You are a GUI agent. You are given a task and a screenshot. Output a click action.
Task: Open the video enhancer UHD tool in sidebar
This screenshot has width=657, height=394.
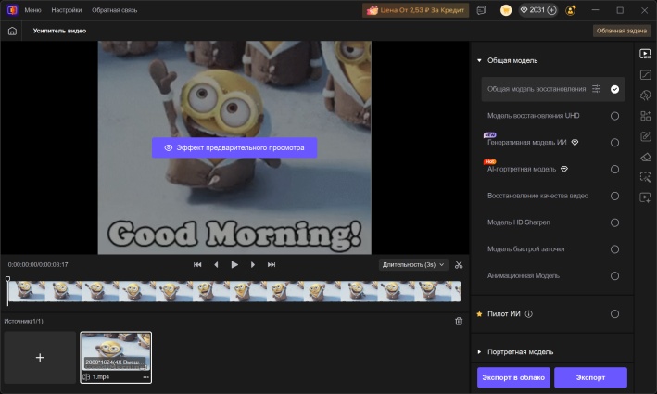[645, 54]
